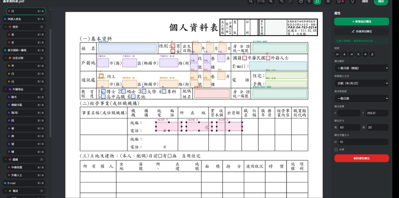Screen dimensions: 399x198
Task: Click the font size field showing 10
Action: click(x=363, y=142)
